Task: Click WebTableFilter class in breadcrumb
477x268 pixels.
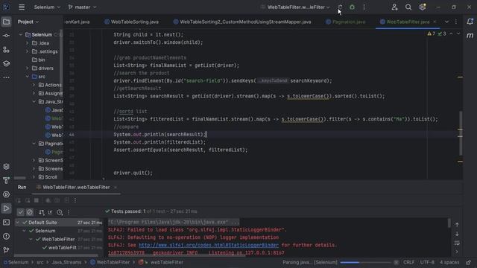Action: point(110,262)
